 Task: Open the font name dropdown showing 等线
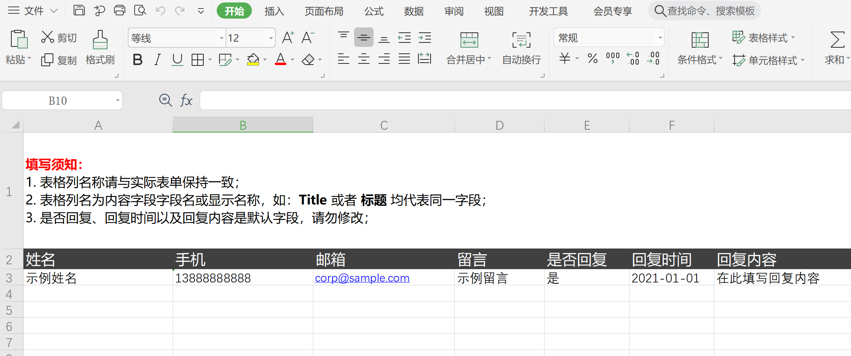coord(221,38)
